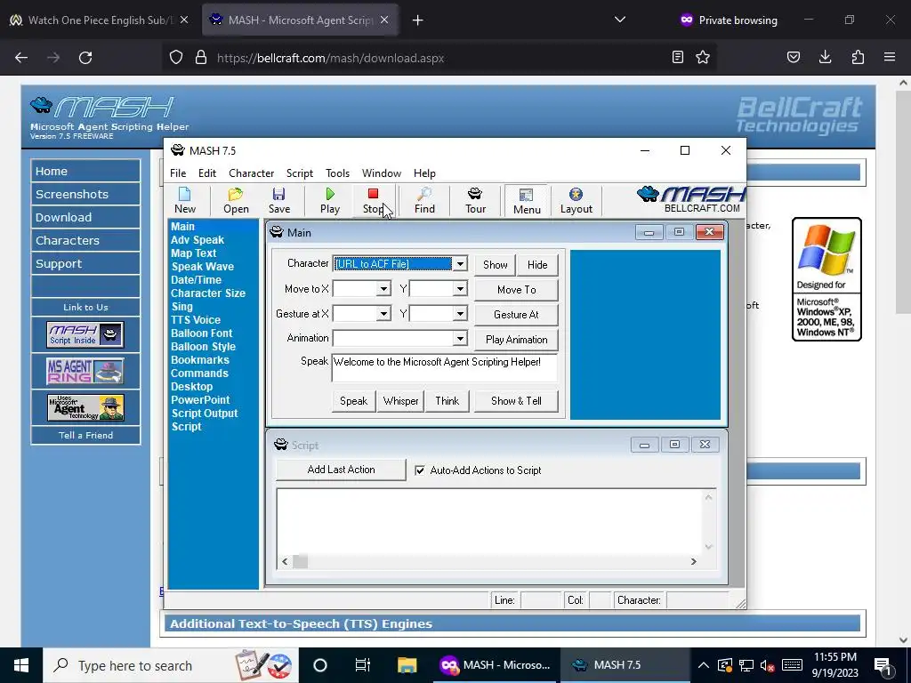Image resolution: width=911 pixels, height=683 pixels.
Task: Open the Help menu in MASH
Action: coord(424,173)
